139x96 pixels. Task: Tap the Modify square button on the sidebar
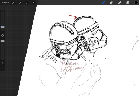(3, 35)
